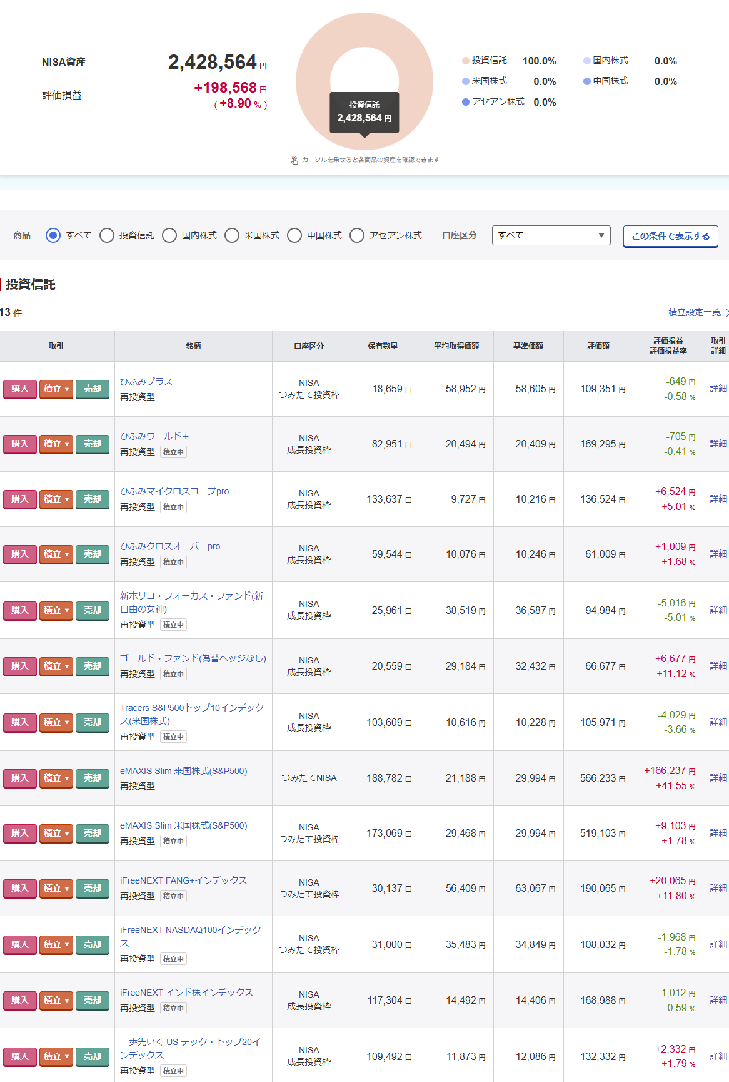Expand 積立 menu for ゴールド・ファンド

pos(56,666)
